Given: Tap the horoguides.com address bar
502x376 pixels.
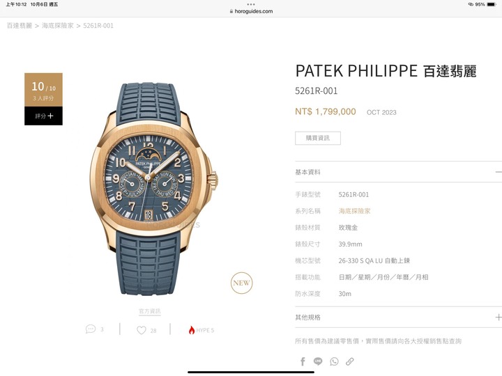Looking at the screenshot, I should (x=251, y=11).
